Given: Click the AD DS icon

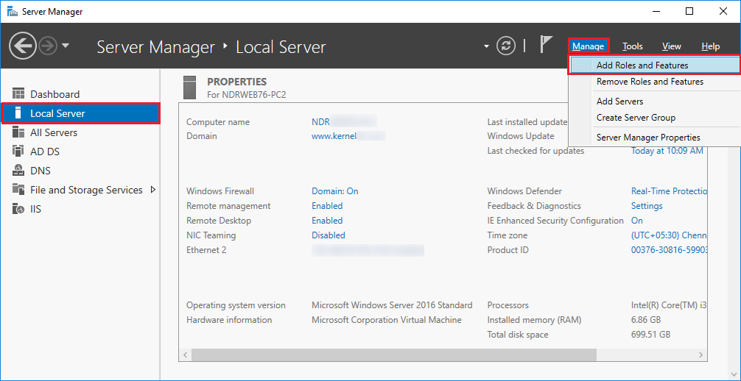Looking at the screenshot, I should pyautogui.click(x=18, y=151).
